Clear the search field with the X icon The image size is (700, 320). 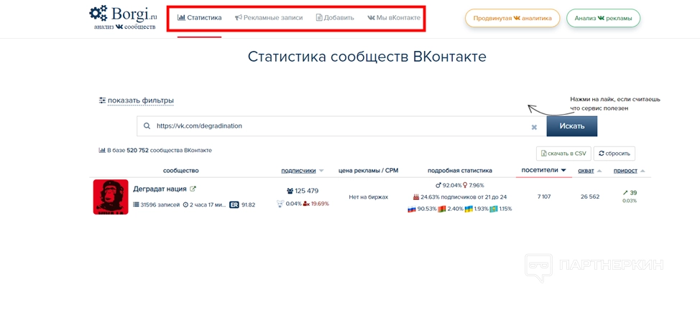pyautogui.click(x=534, y=127)
